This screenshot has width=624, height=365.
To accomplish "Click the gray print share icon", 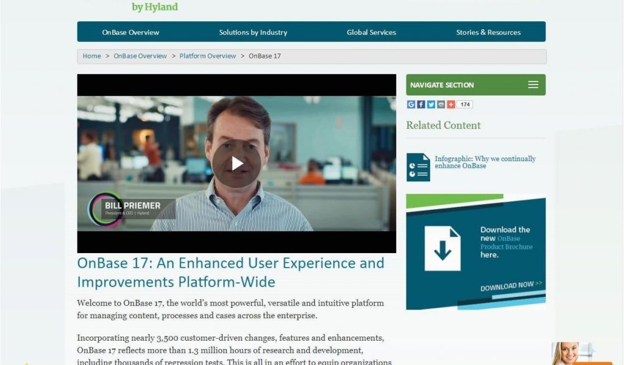I will tap(441, 105).
